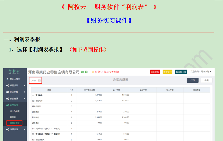Click the 我要找工作 button

tap(181, 72)
